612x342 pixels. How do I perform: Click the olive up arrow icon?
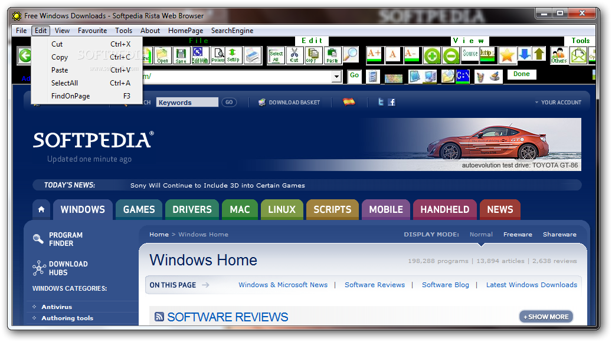539,54
